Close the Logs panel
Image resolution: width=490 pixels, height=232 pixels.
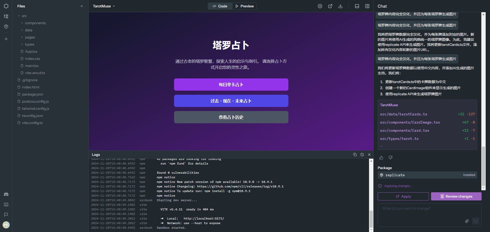[369, 155]
